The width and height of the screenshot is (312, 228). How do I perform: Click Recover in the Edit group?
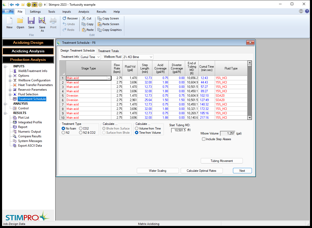(70, 18)
